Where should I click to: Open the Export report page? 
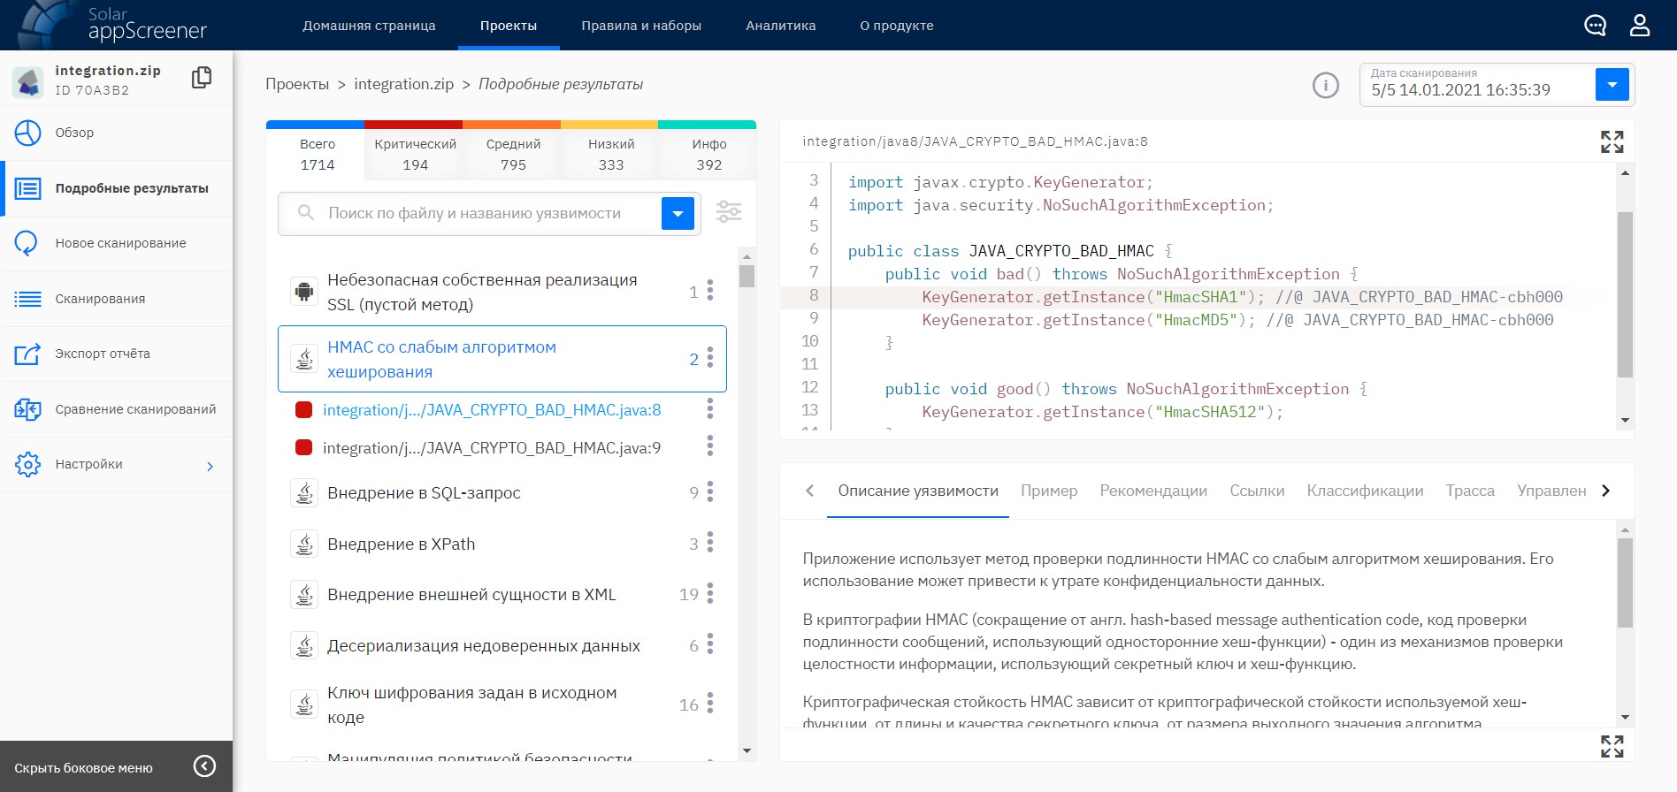point(103,354)
